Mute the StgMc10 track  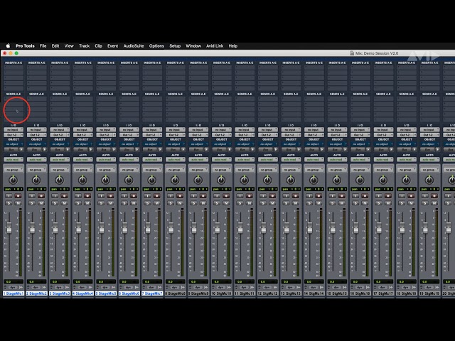pos(226,203)
